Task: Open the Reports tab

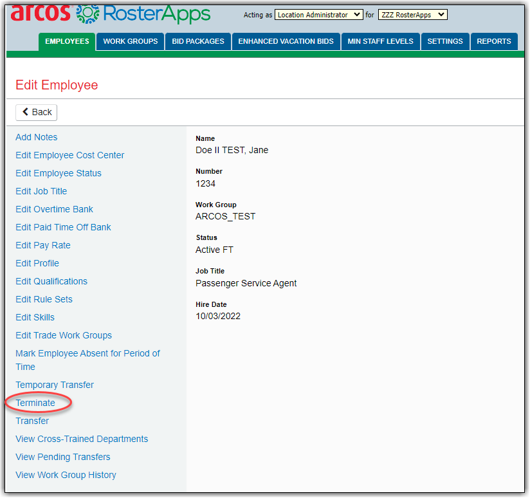Action: tap(494, 41)
